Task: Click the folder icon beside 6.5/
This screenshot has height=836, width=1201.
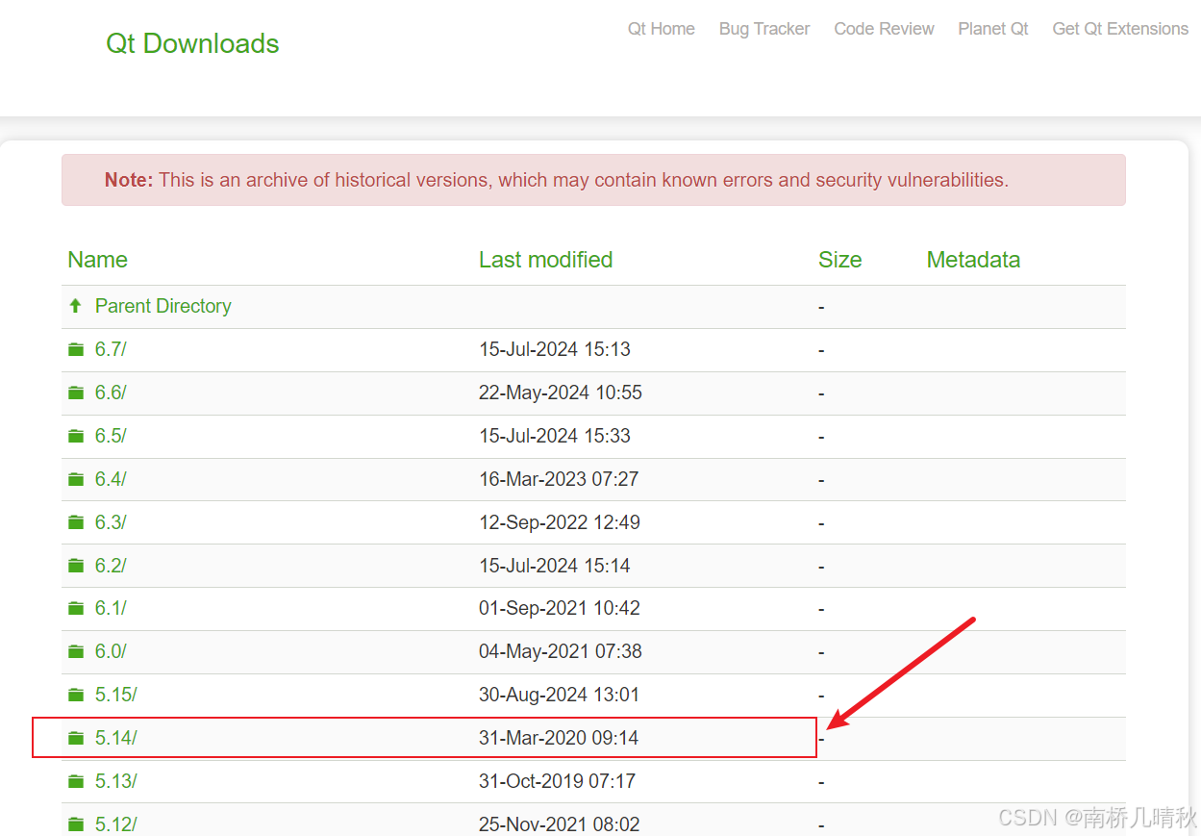Action: click(x=76, y=436)
